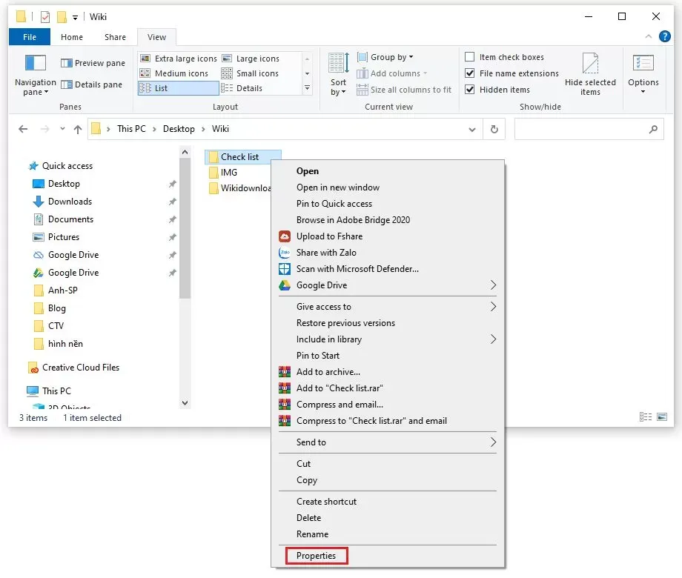
Task: Click the Share with Zalo icon
Action: pos(285,253)
